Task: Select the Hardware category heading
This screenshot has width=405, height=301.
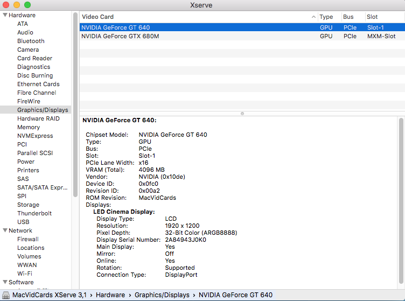Action: point(22,15)
